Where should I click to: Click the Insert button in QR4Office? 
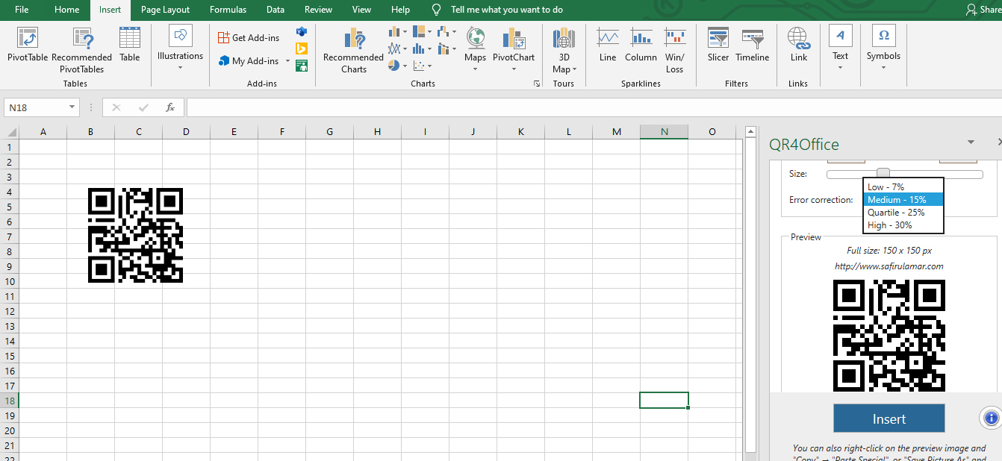889,418
